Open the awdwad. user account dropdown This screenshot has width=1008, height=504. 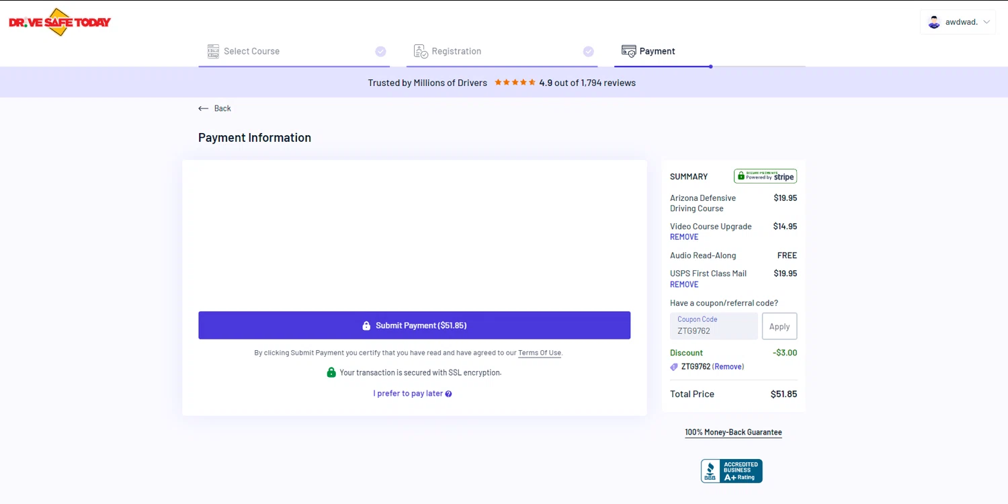pyautogui.click(x=958, y=22)
